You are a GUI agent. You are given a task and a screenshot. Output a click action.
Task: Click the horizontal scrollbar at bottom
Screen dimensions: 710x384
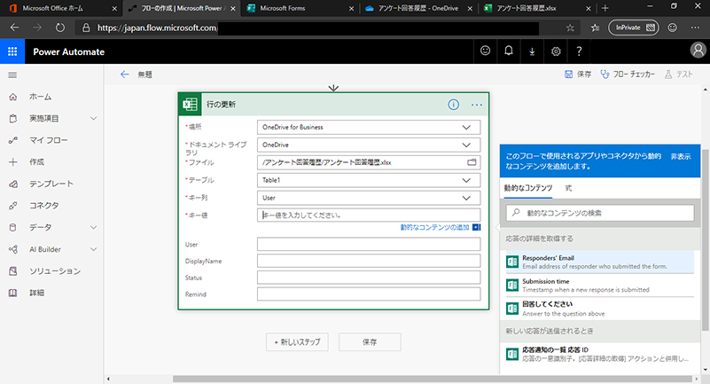[x=433, y=379]
